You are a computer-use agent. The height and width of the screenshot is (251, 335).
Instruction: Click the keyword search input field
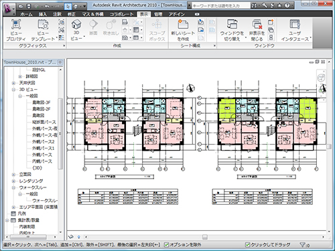click(x=220, y=6)
